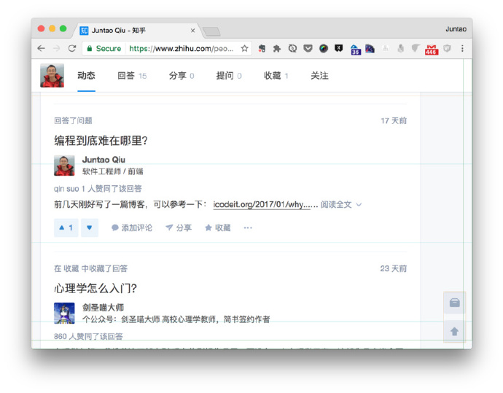This screenshot has height=393, width=503.
Task: Share the answer via 分享
Action: click(x=178, y=227)
